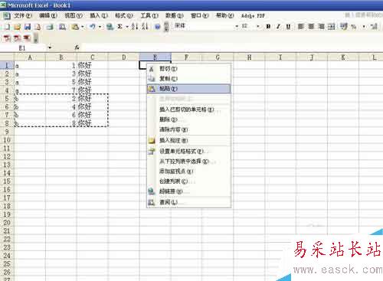The width and height of the screenshot is (383, 281).
Task: Click the Center alignment icon
Action: click(x=311, y=27)
